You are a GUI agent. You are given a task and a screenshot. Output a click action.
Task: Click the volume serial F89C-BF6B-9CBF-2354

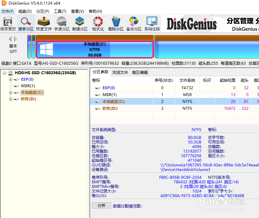(x=180, y=177)
